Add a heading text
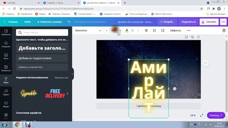Image resolution: width=228 pixels, height=128 pixels. 42,48
